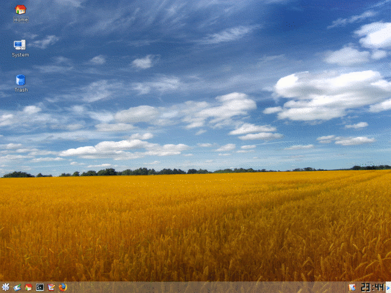Select the Trash icon label text

click(21, 90)
